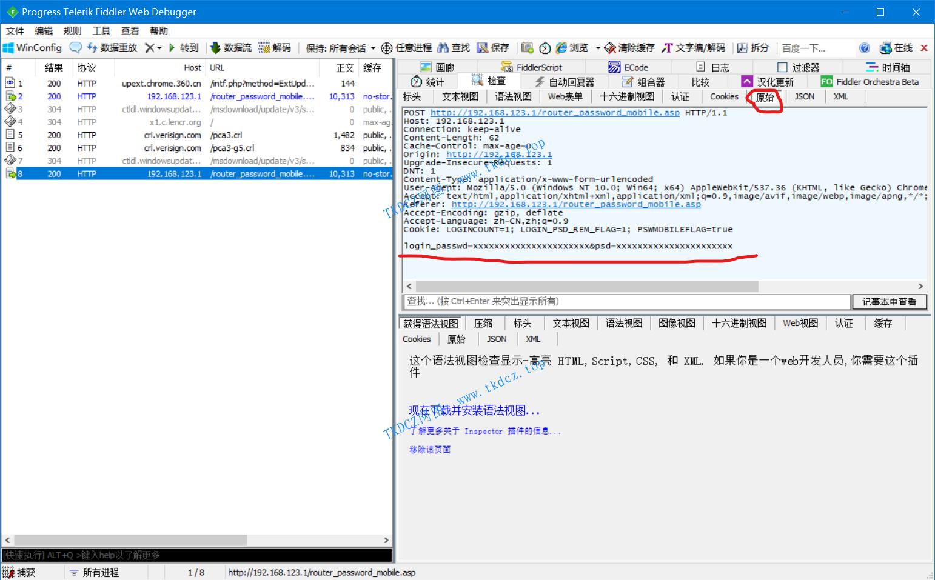Open the Rules (规则) menu
This screenshot has height=580, width=935.
pyautogui.click(x=72, y=31)
